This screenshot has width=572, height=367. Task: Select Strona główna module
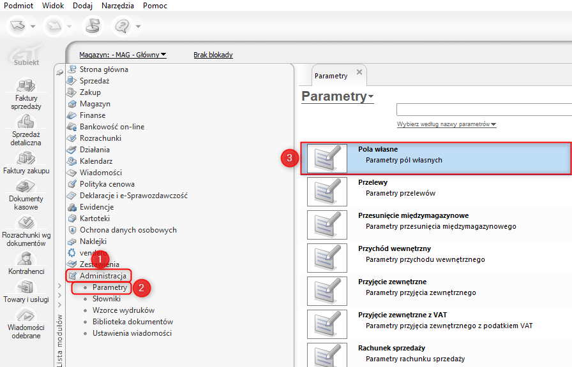coord(103,69)
